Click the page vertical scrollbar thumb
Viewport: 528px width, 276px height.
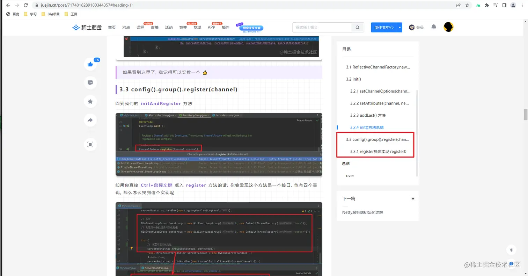(525, 115)
